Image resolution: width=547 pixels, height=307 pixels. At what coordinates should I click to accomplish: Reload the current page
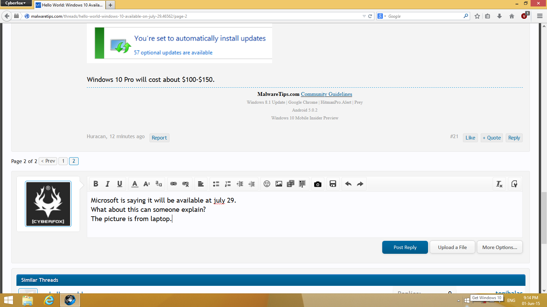point(370,16)
